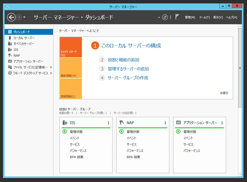Open サービス in アプリケーション サーバー tile

(188, 144)
